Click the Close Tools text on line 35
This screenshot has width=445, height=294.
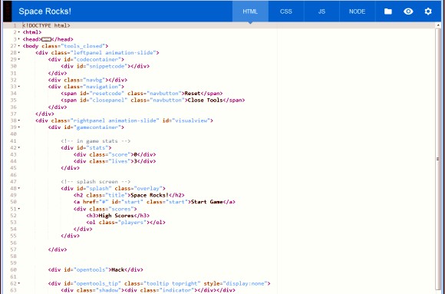(x=205, y=101)
